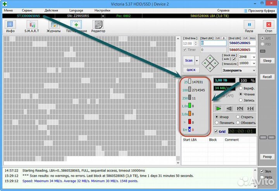Open the Сервис menu
279x191 pixels.
click(x=27, y=10)
